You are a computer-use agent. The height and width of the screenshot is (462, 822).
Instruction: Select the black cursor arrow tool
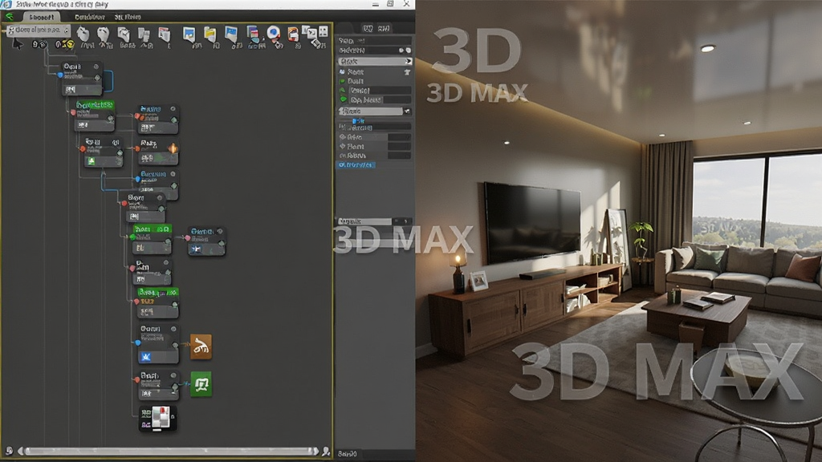tap(18, 44)
